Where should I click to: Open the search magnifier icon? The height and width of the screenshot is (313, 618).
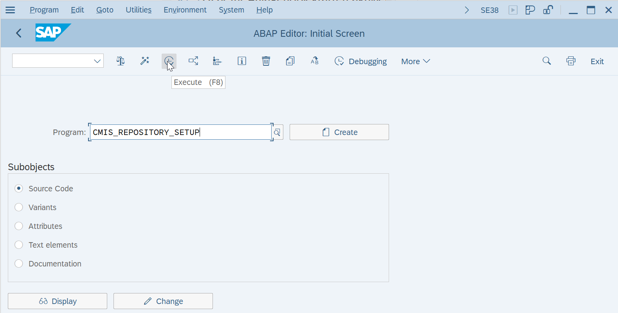click(547, 61)
